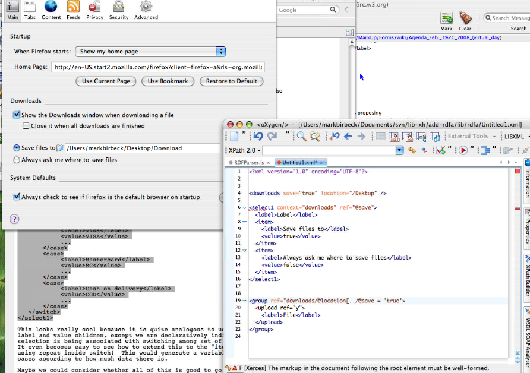Open the Advanced preferences pane
The width and height of the screenshot is (530, 373).
(x=146, y=10)
